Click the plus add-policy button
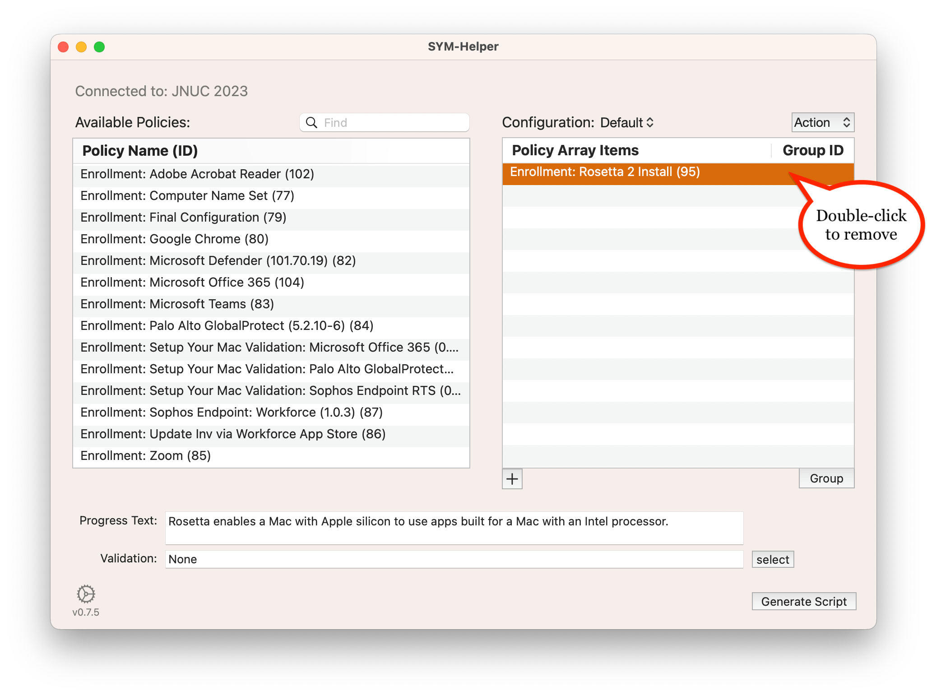This screenshot has height=696, width=927. pyautogui.click(x=512, y=479)
